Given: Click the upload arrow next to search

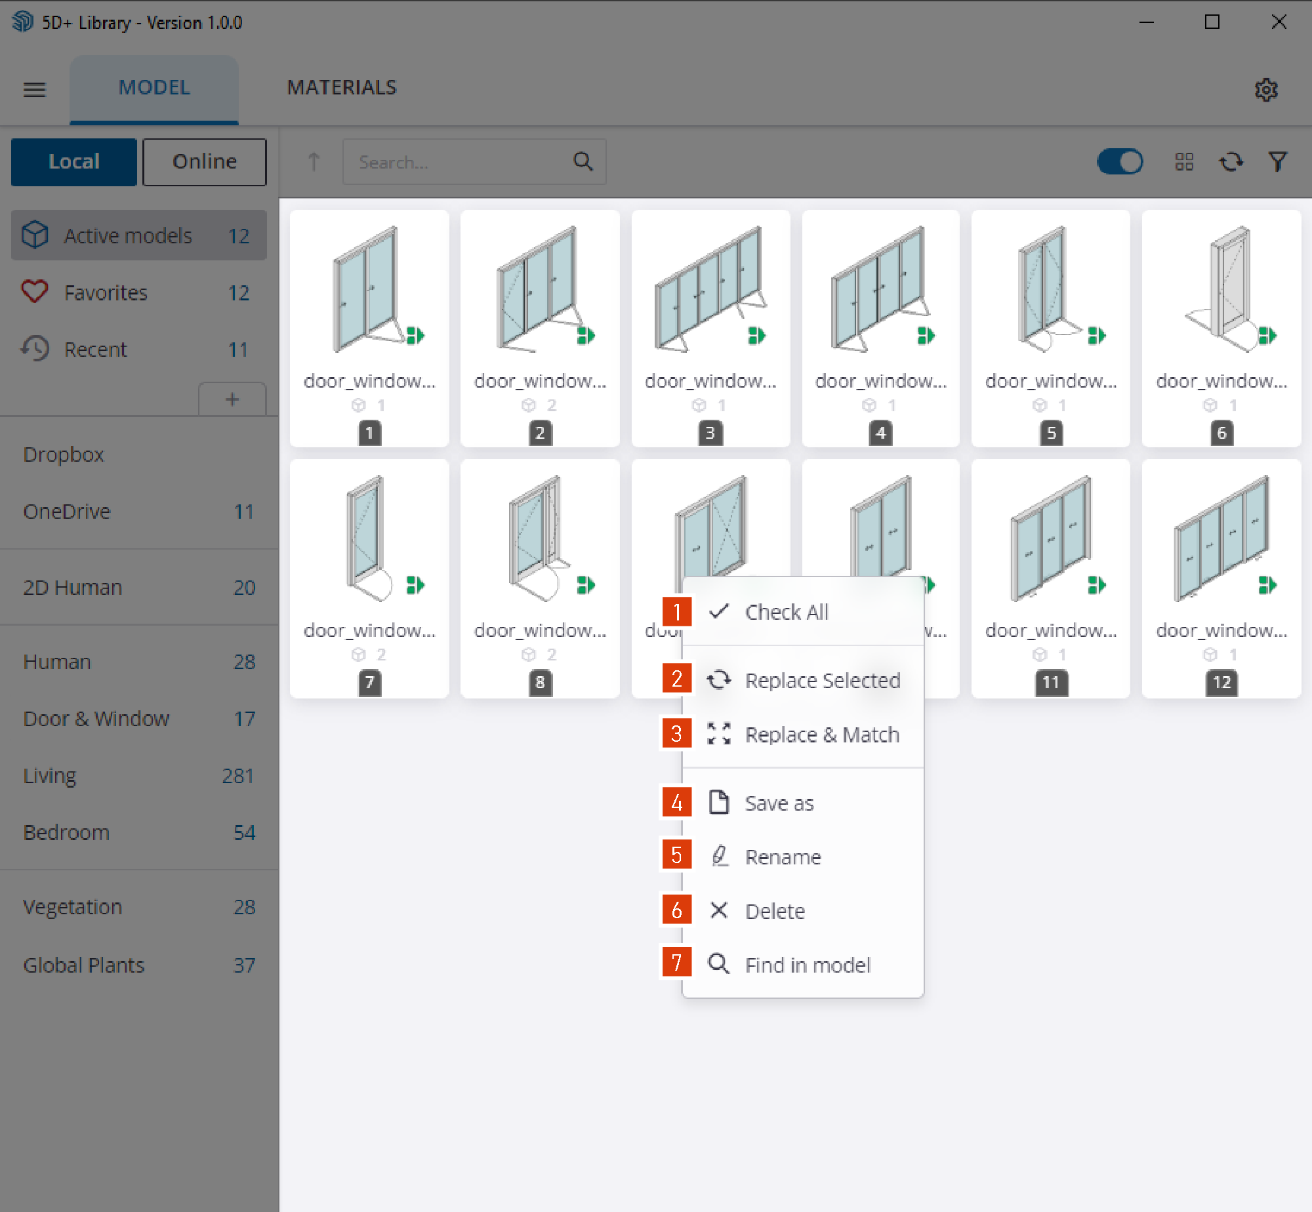Looking at the screenshot, I should coord(314,162).
